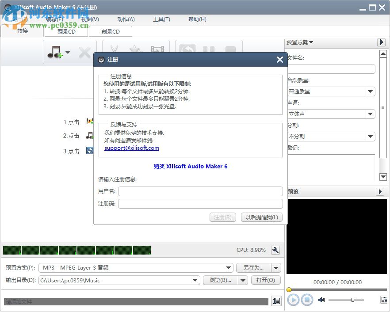Click inside the 用户名 username input field
Image resolution: width=390 pixels, height=312 pixels.
tap(199, 191)
